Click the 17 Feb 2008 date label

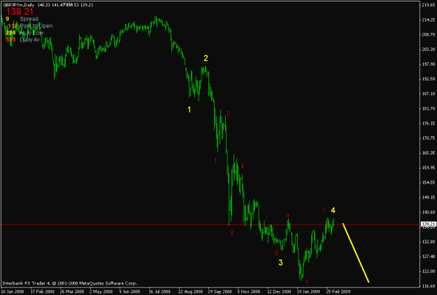(43, 292)
